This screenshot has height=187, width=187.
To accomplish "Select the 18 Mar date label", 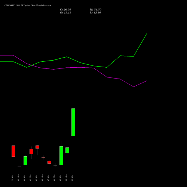I will 54,178.
